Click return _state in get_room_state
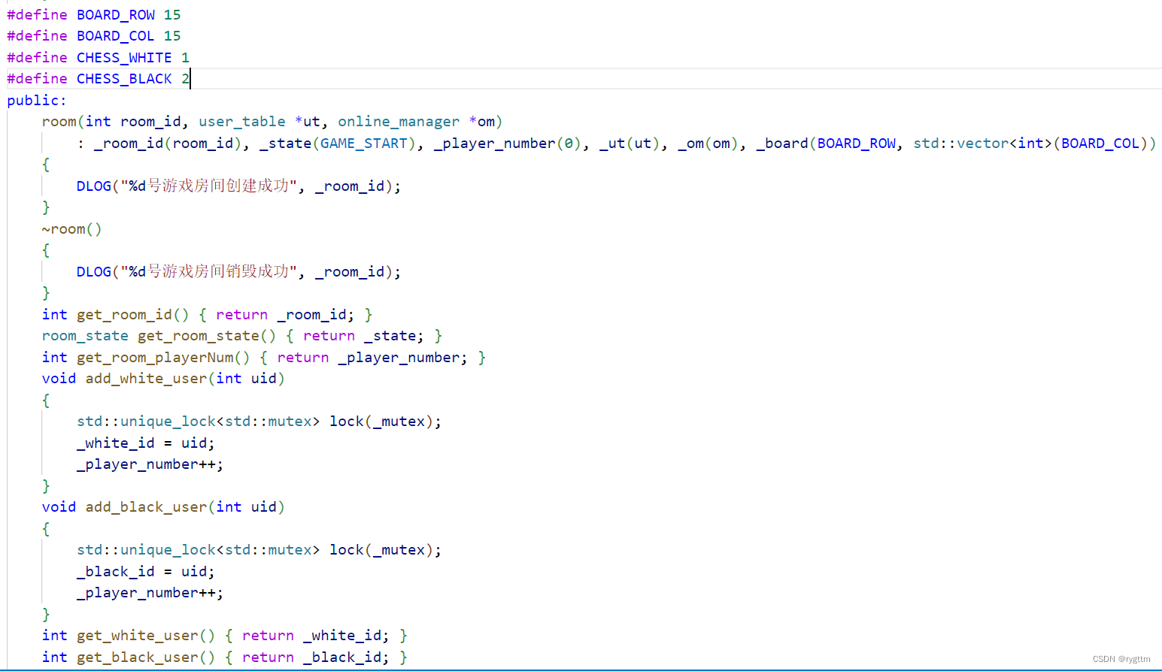Screen dimensions: 1162x671 click(363, 335)
